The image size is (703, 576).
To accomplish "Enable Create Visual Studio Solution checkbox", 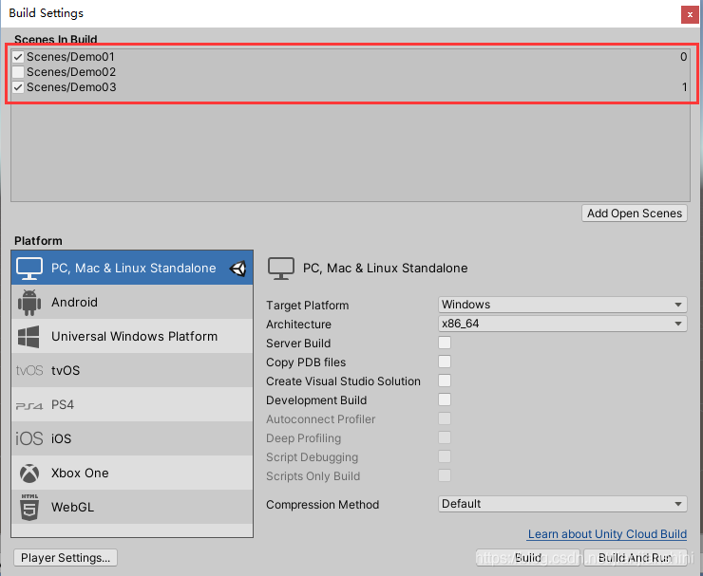I will [x=445, y=381].
